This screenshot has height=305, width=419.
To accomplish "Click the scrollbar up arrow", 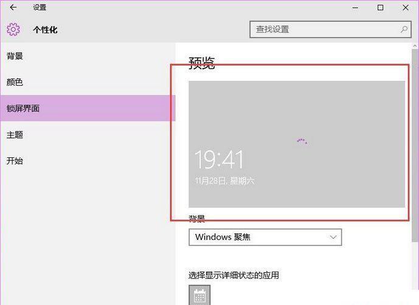I will click(415, 46).
